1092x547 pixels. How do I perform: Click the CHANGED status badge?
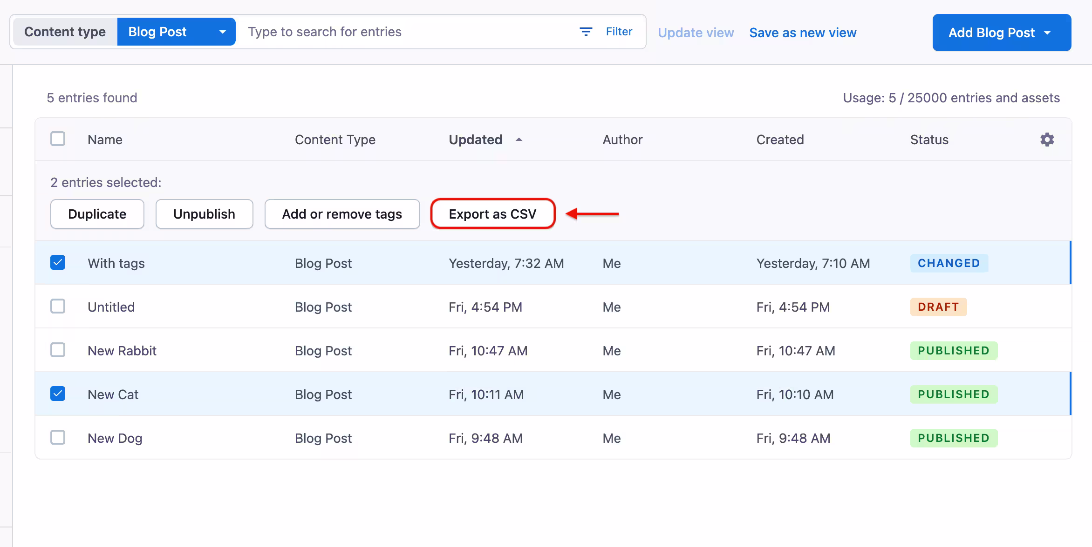[x=949, y=263]
